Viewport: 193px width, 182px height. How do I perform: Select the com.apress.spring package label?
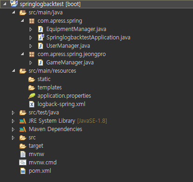pos(60,21)
